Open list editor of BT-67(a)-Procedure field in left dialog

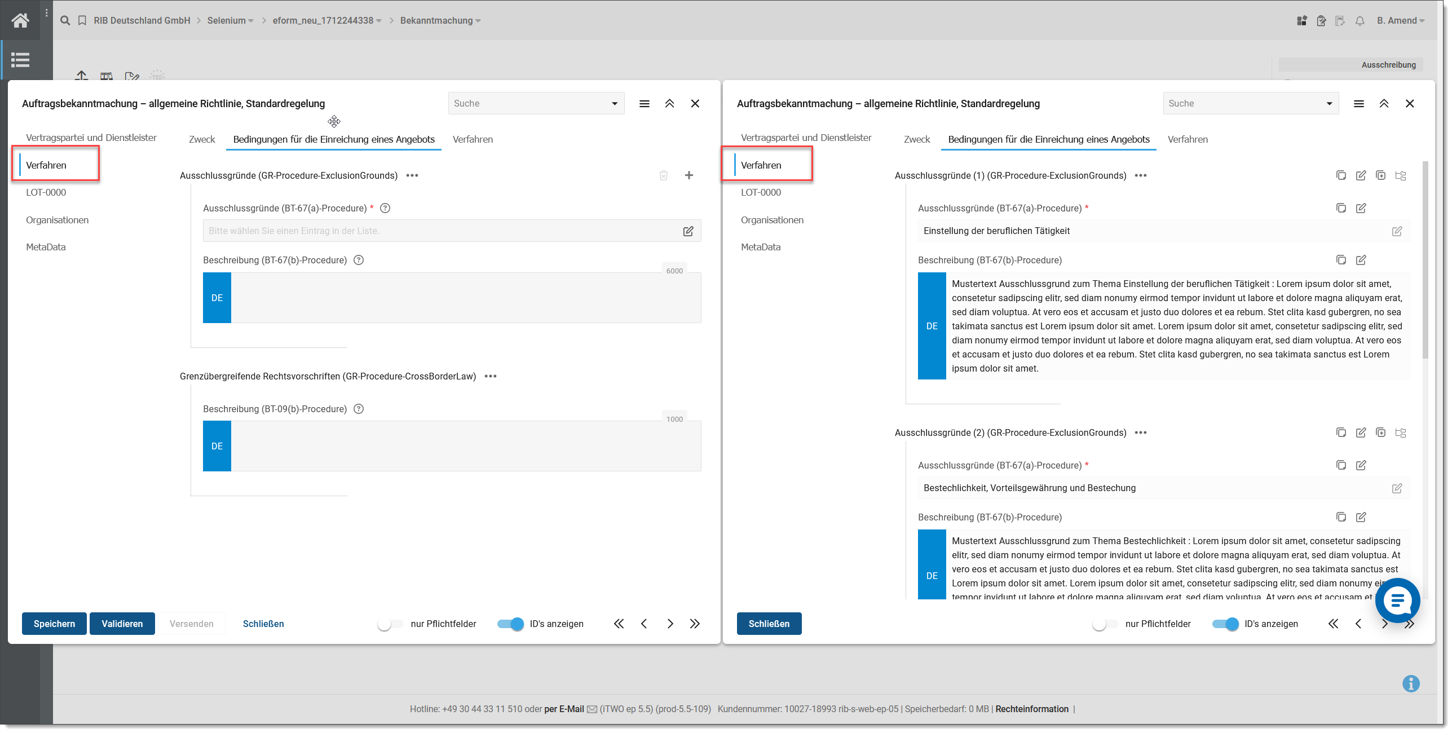(x=689, y=231)
